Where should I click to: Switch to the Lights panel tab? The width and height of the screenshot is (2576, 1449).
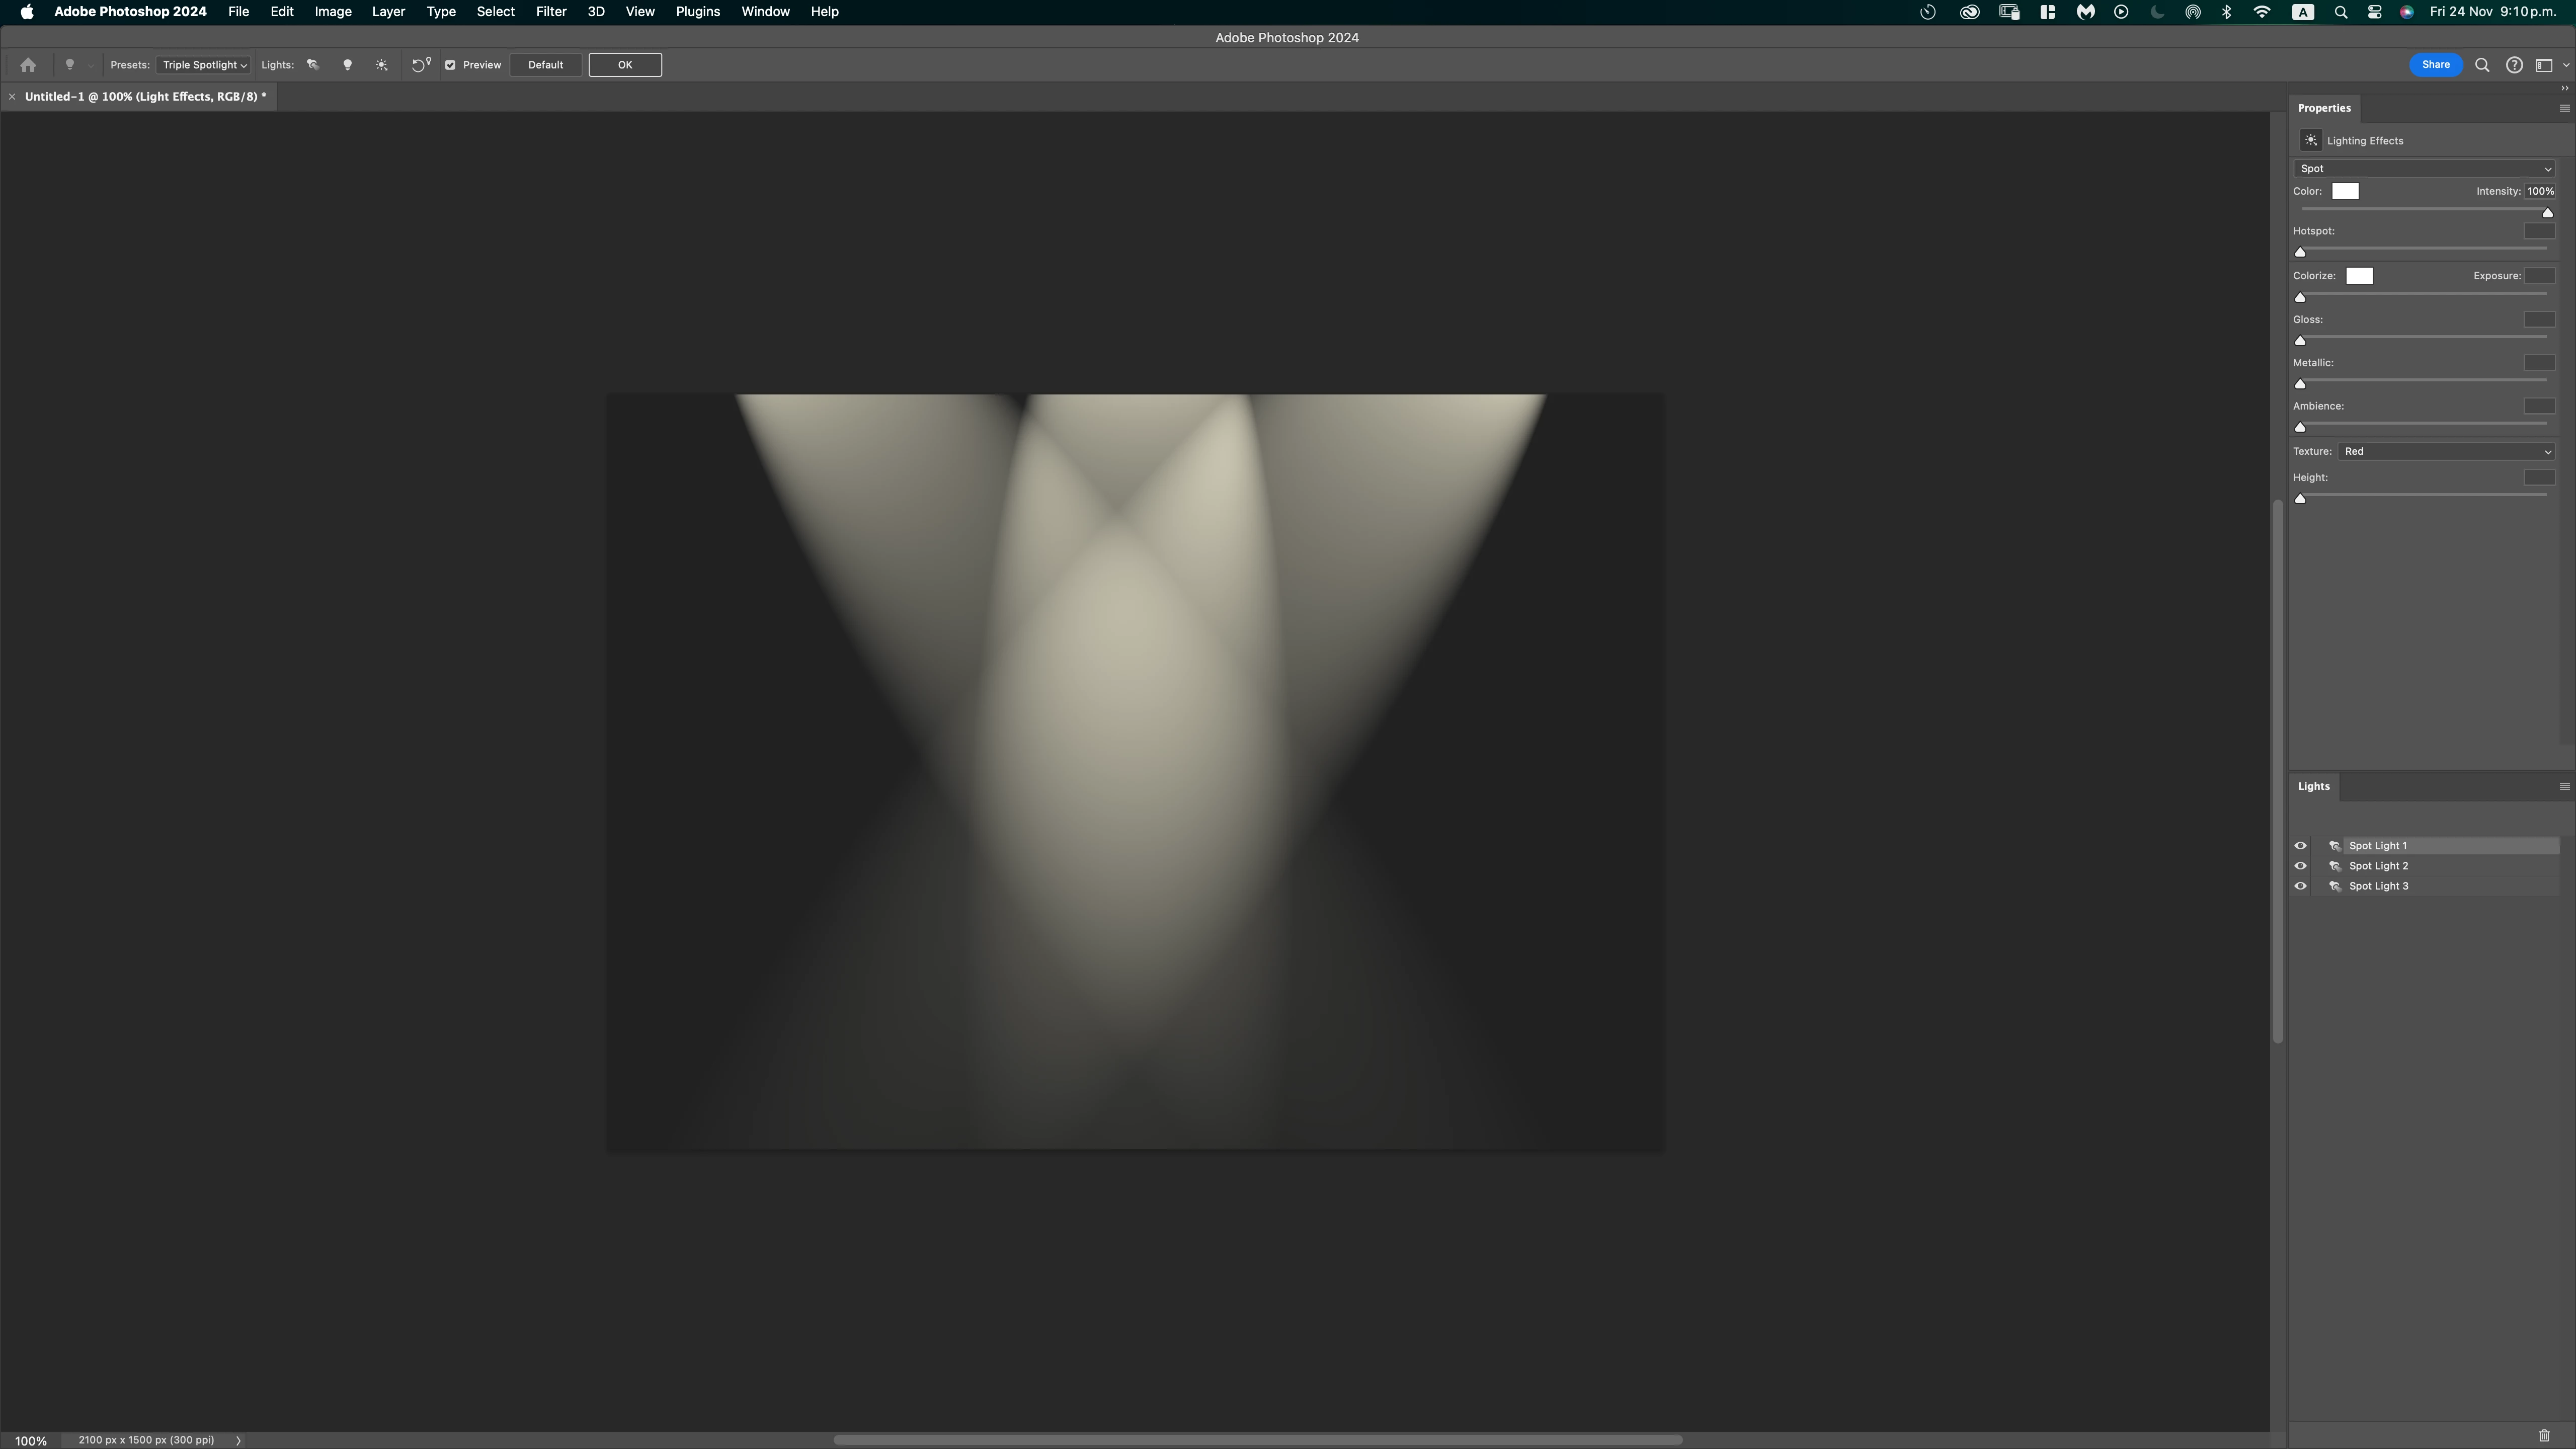2313,786
